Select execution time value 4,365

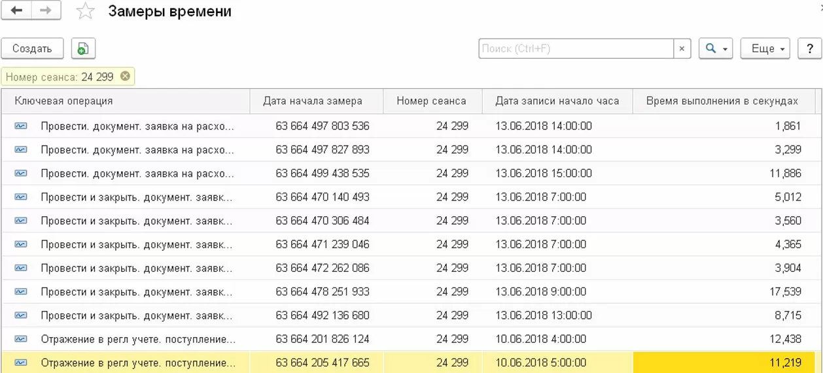click(788, 244)
